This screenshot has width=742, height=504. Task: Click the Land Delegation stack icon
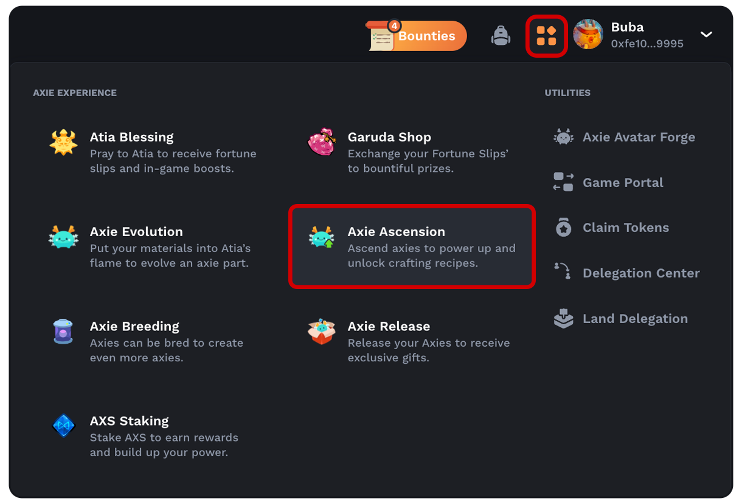(563, 318)
